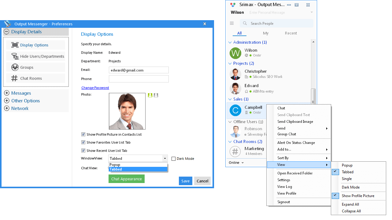392x220 pixels.
Task: Open the Send submenu
Action: [299, 128]
